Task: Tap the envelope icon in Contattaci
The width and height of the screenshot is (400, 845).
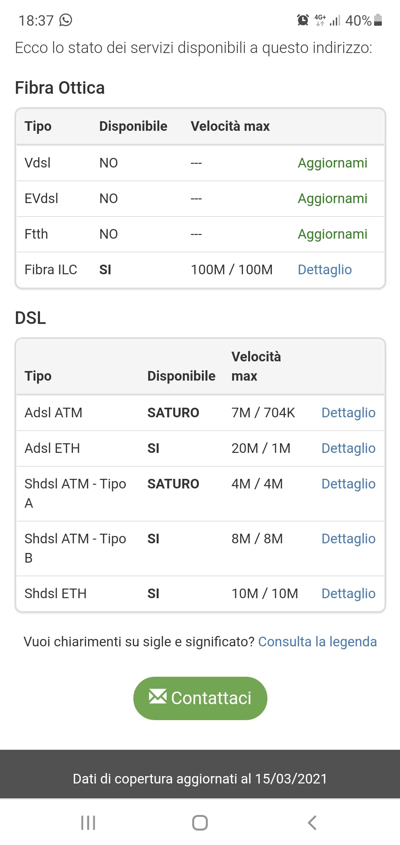Action: (158, 696)
